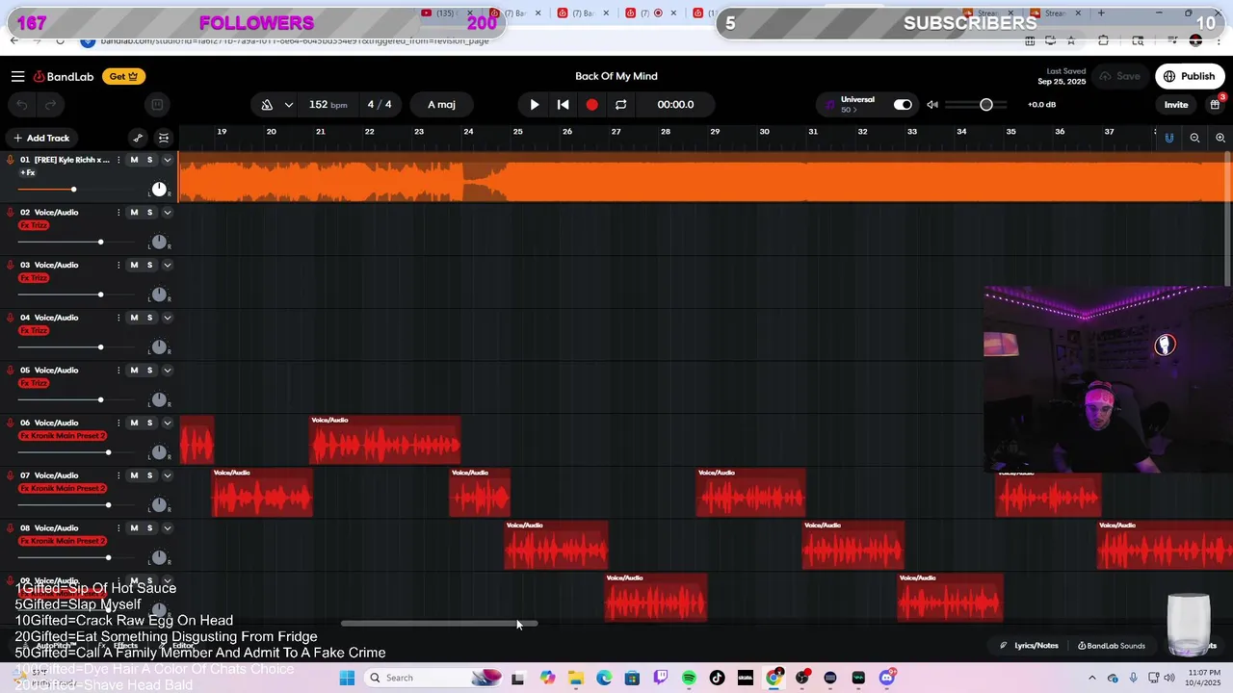Screen dimensions: 1233x693
Task: Click the Spotify taskbar icon
Action: (x=689, y=678)
